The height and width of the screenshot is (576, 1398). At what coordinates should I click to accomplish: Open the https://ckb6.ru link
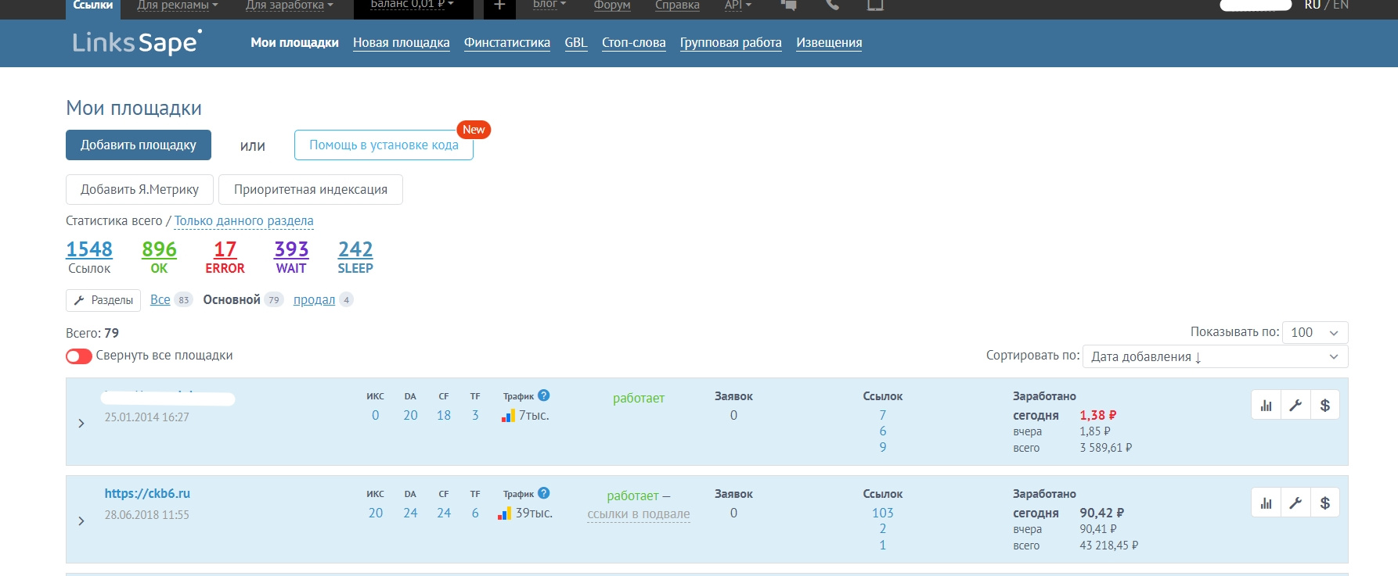coord(147,494)
